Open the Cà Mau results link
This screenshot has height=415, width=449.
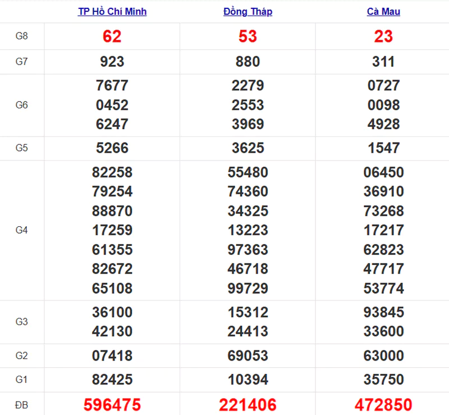point(383,11)
